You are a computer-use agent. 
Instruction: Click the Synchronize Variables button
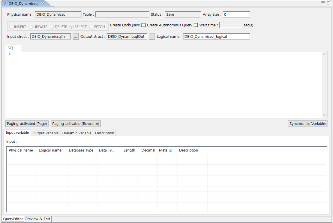click(308, 124)
